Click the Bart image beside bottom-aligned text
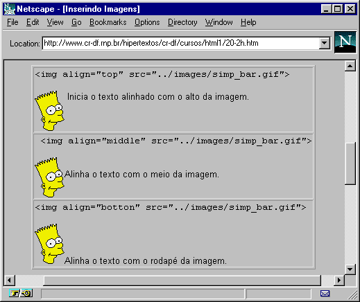This screenshot has width=360, height=302. click(49, 244)
